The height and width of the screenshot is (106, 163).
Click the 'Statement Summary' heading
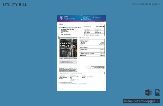point(84,38)
